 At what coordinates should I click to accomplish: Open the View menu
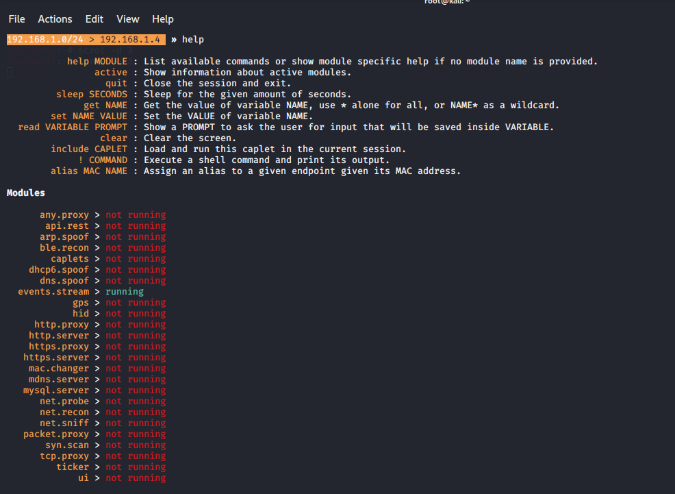tap(128, 19)
